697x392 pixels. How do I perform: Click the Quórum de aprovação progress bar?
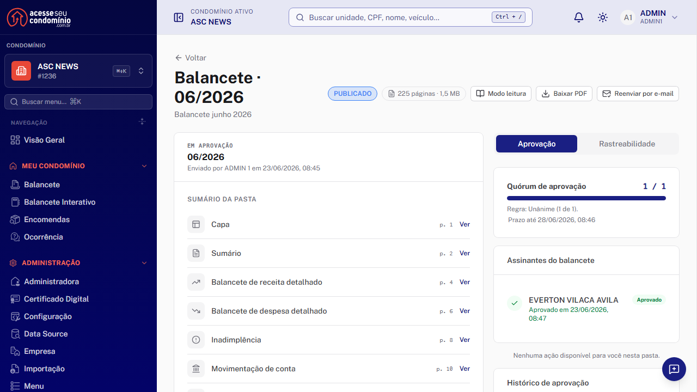(586, 198)
